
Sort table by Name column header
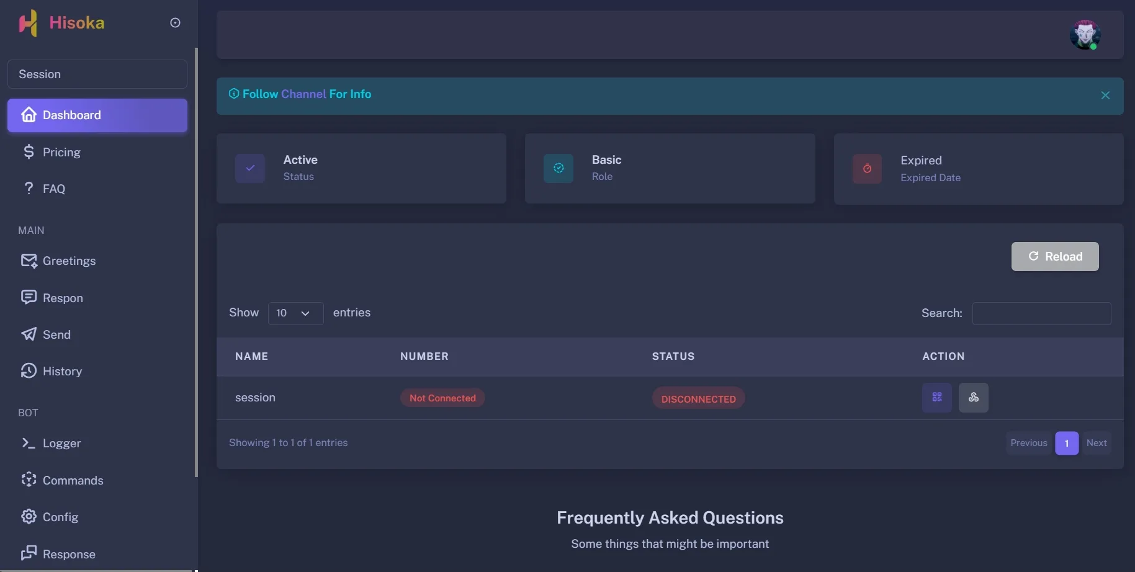click(x=251, y=356)
